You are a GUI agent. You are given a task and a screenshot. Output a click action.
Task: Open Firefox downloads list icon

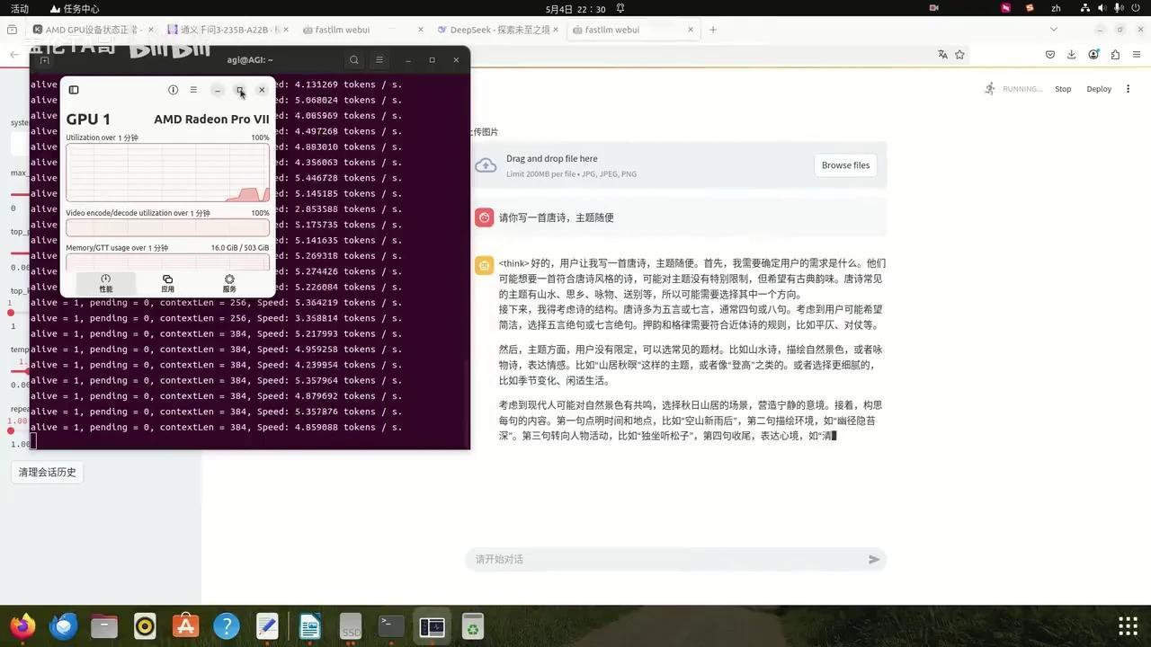pyautogui.click(x=1071, y=55)
